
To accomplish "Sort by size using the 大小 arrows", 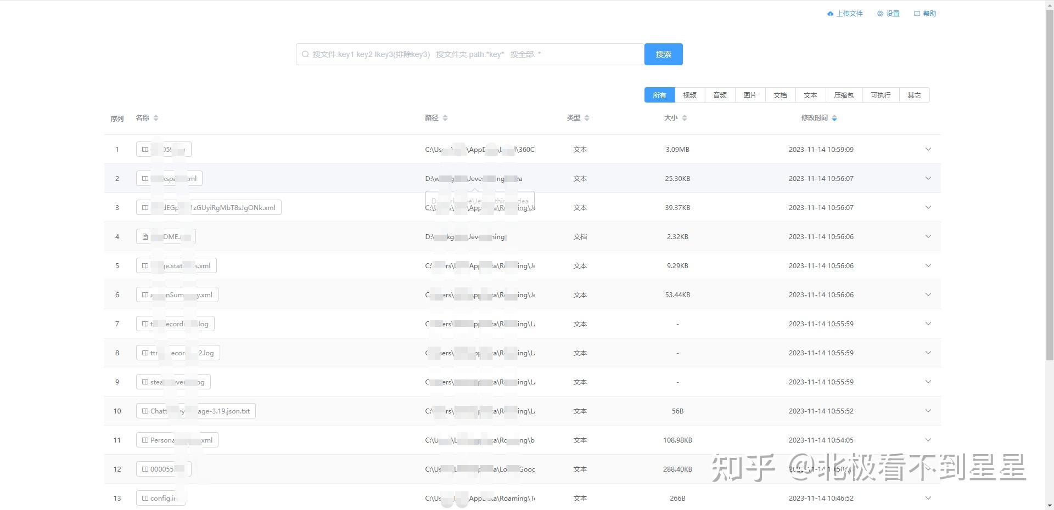I will [x=685, y=118].
